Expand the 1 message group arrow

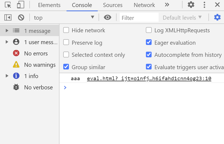[7, 30]
